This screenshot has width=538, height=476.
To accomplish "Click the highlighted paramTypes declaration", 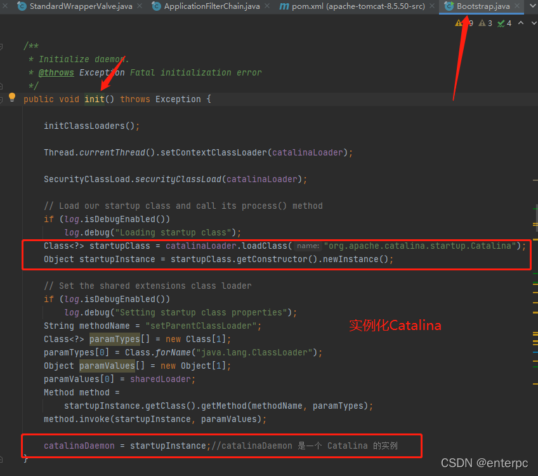I will pos(115,339).
